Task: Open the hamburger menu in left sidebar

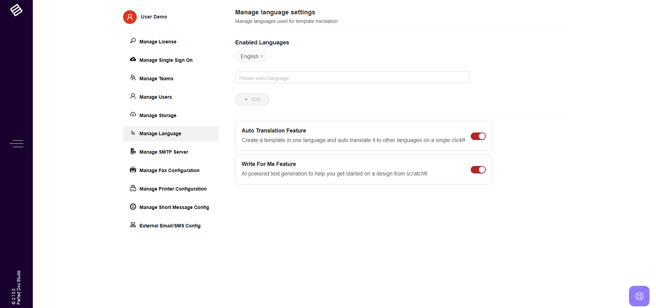Action: click(16, 143)
